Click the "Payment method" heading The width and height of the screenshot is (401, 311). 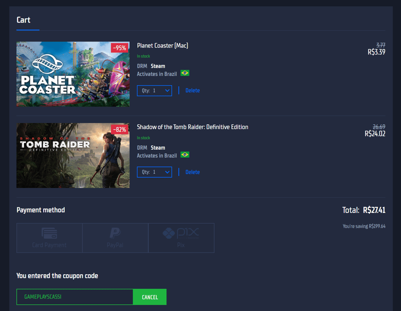click(41, 210)
